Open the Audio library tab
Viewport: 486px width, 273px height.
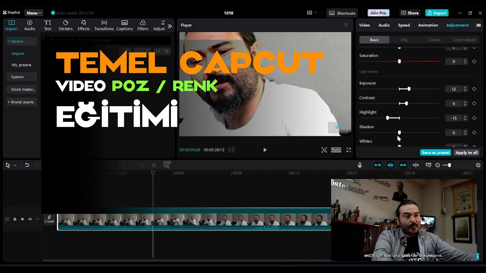click(x=30, y=25)
